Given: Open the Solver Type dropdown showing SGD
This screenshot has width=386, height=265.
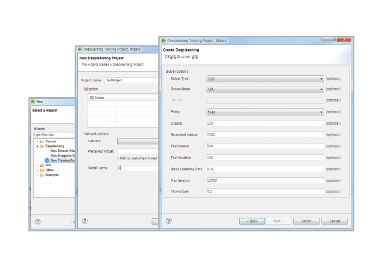Looking at the screenshot, I should coord(264,79).
